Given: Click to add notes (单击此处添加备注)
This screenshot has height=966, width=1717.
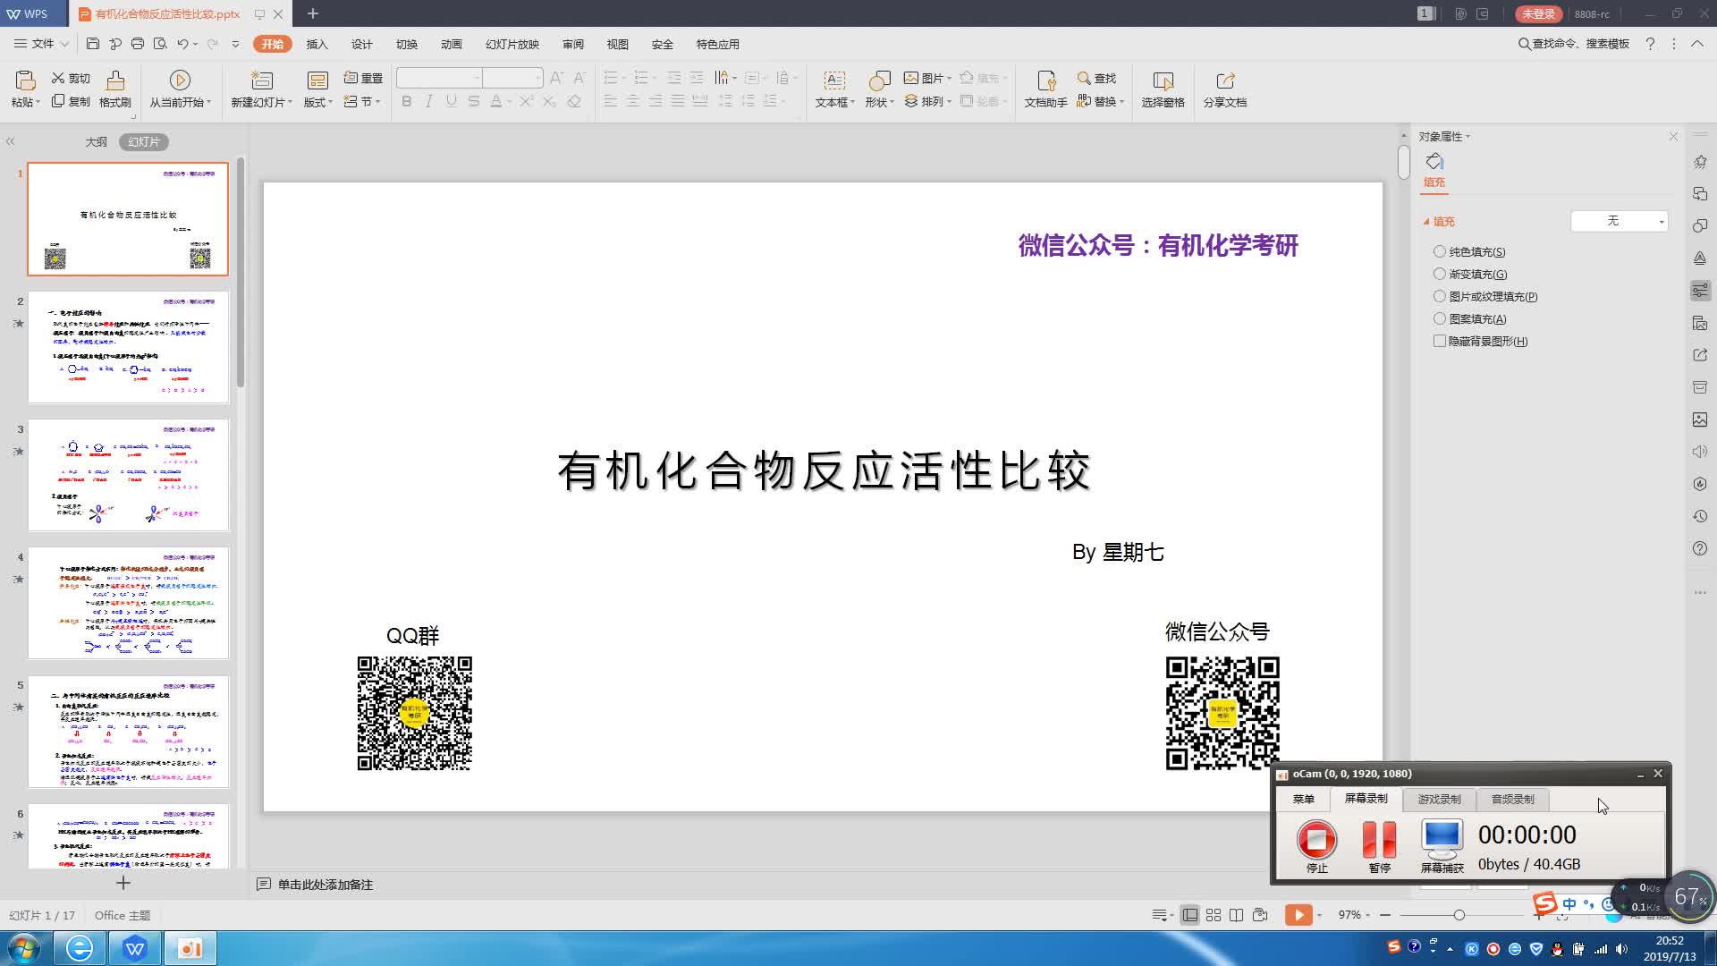Looking at the screenshot, I should 325,885.
